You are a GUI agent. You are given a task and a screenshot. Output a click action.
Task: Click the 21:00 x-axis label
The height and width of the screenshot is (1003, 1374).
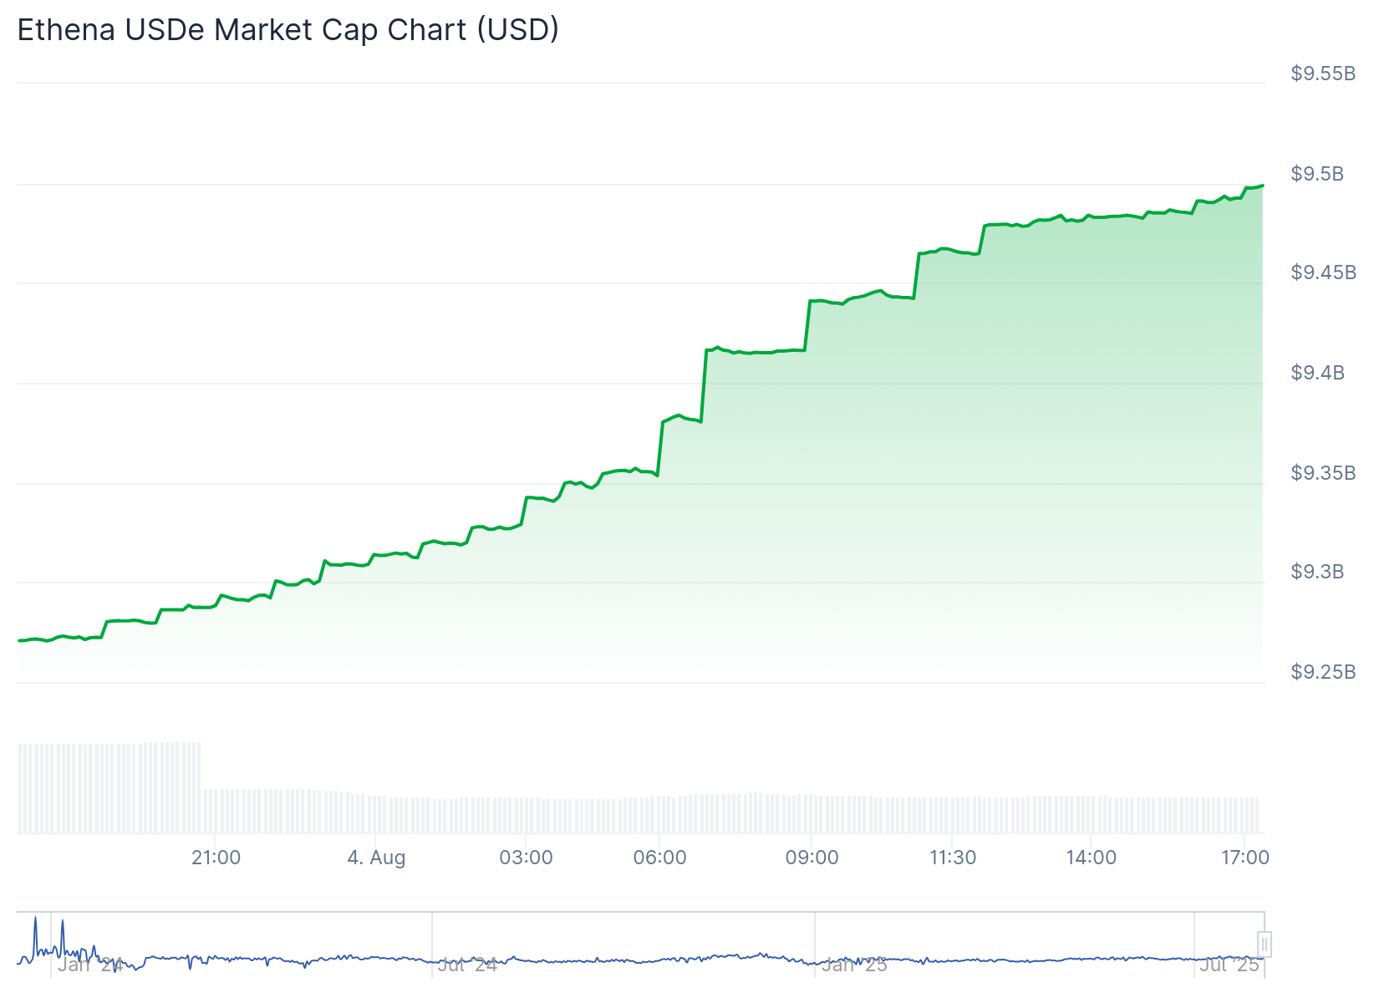point(216,858)
